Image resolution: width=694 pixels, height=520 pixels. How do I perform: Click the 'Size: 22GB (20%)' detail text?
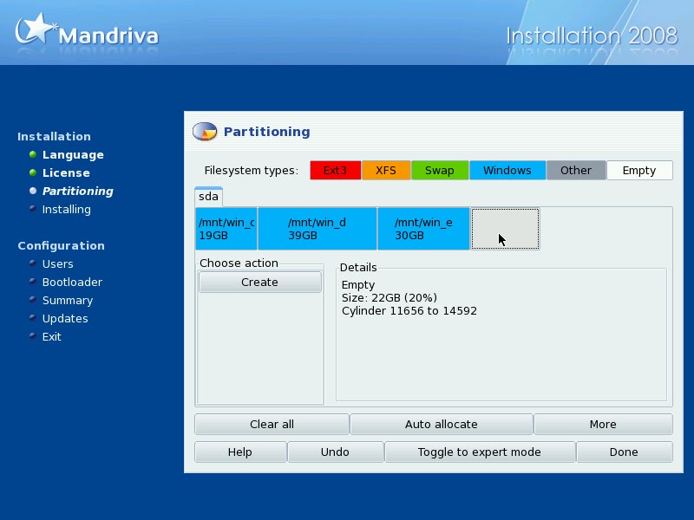point(390,297)
